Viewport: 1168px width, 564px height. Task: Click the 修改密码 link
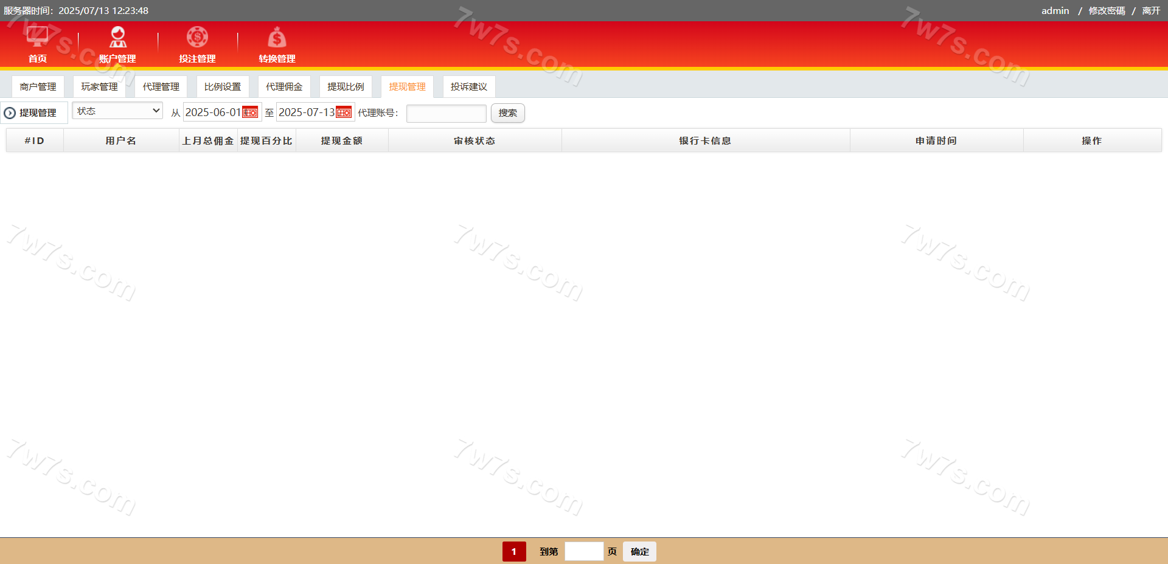[x=1107, y=11]
